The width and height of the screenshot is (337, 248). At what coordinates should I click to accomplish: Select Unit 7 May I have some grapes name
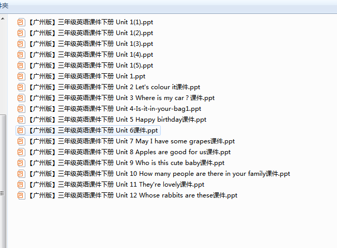(x=132, y=141)
